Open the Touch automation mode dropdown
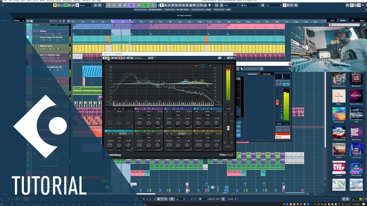The image size is (367, 206). 86,5
